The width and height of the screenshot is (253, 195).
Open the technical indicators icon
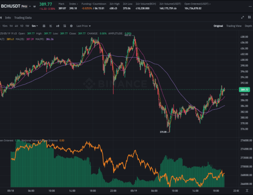pos(51,26)
